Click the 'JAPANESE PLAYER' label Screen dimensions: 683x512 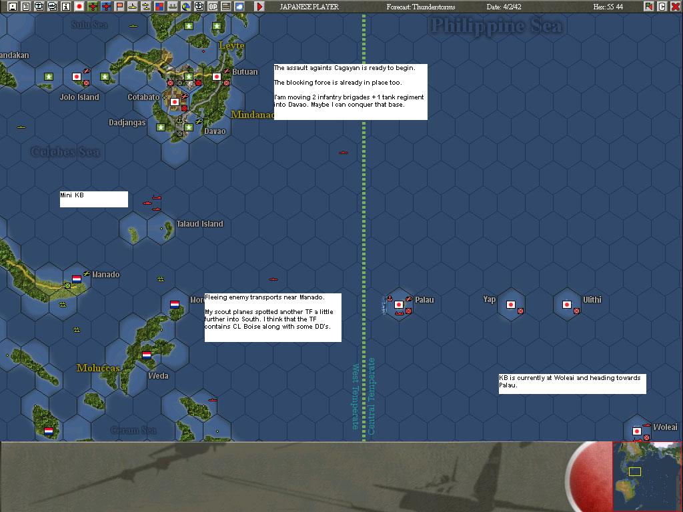tap(309, 7)
